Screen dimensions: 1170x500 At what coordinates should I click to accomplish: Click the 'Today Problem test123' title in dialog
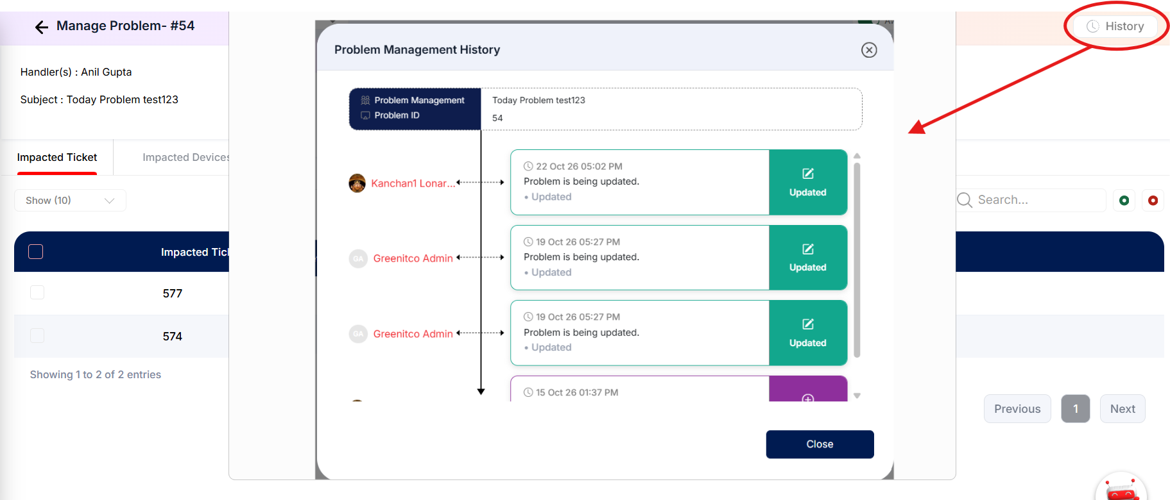(x=538, y=100)
